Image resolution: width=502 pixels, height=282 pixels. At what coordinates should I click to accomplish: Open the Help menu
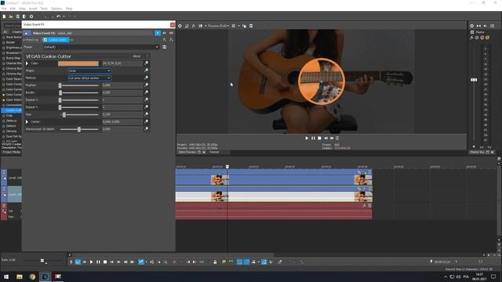pos(69,9)
